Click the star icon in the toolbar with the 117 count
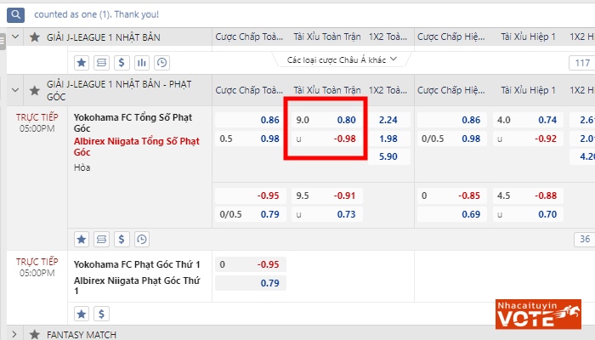The width and height of the screenshot is (595, 340). 82,63
